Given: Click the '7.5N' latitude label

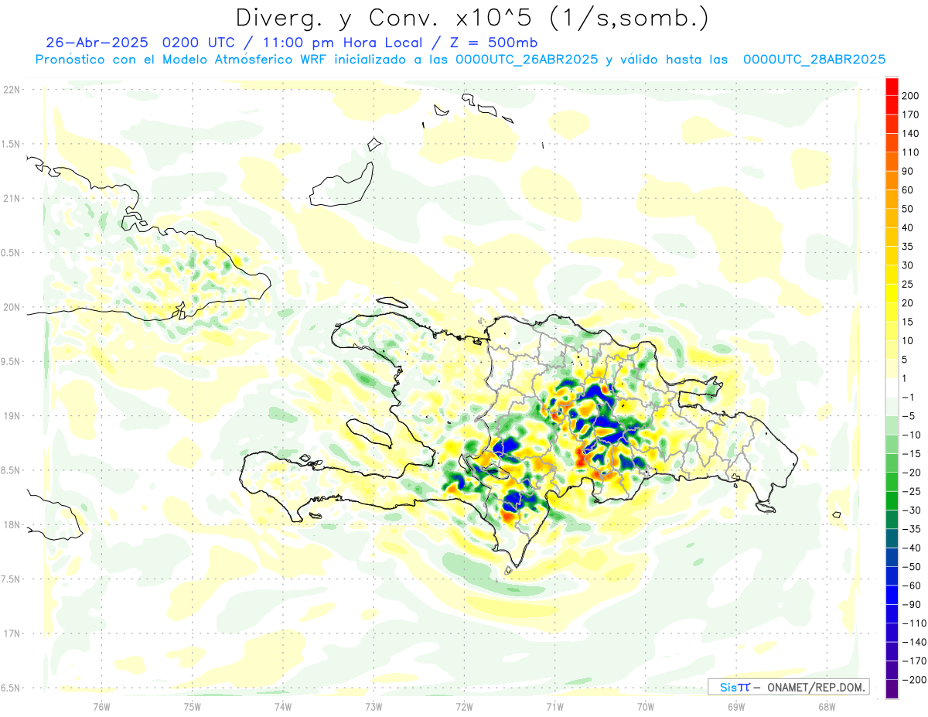Looking at the screenshot, I should point(10,579).
